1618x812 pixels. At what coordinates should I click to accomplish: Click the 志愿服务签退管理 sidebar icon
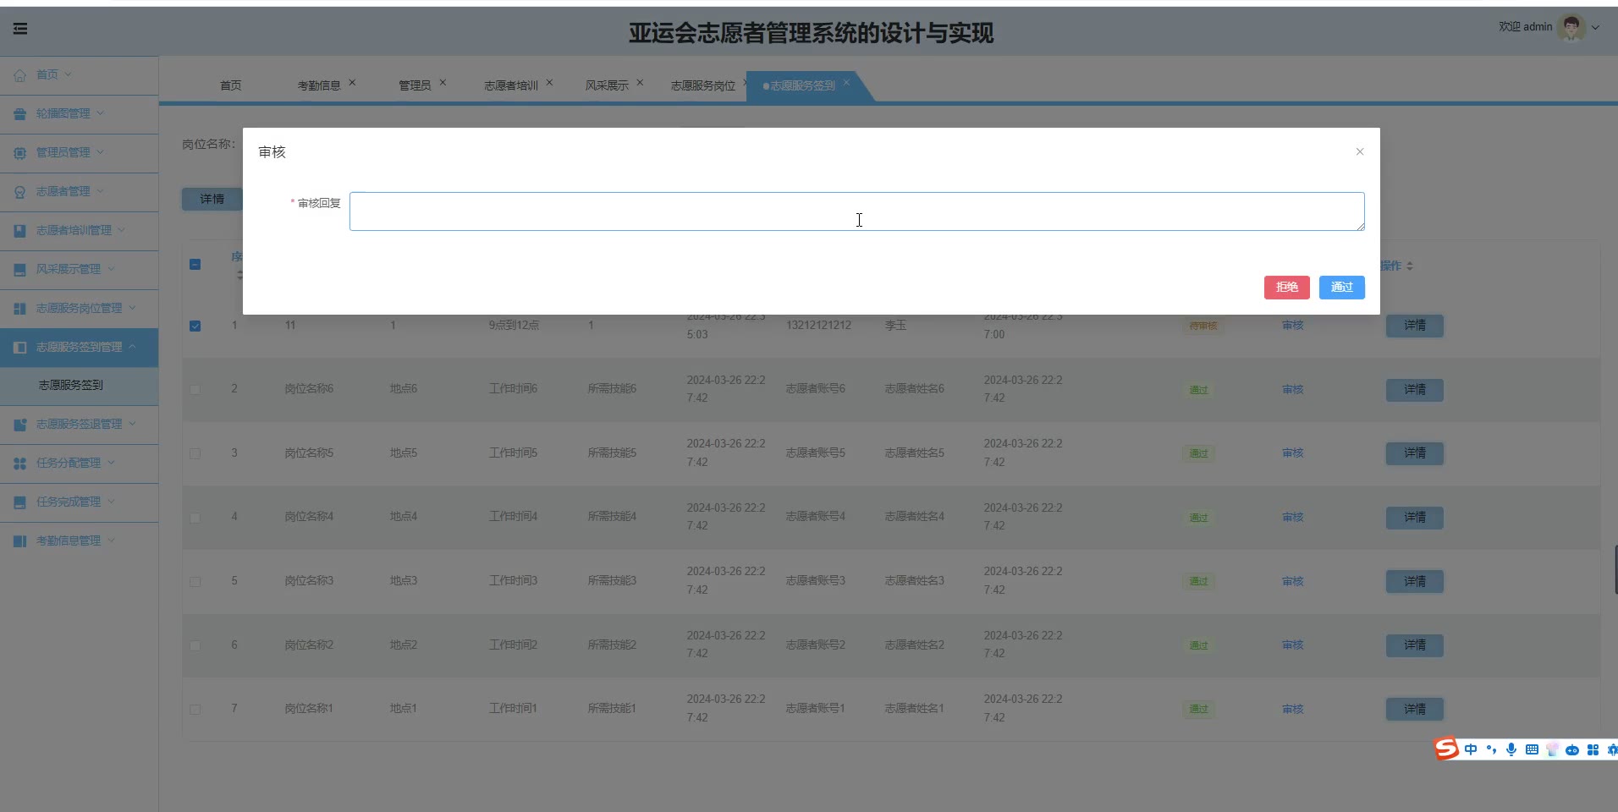pos(20,425)
